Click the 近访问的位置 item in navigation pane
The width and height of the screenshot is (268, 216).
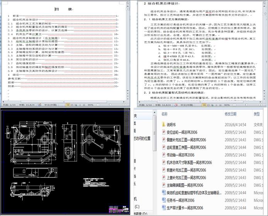142,139
